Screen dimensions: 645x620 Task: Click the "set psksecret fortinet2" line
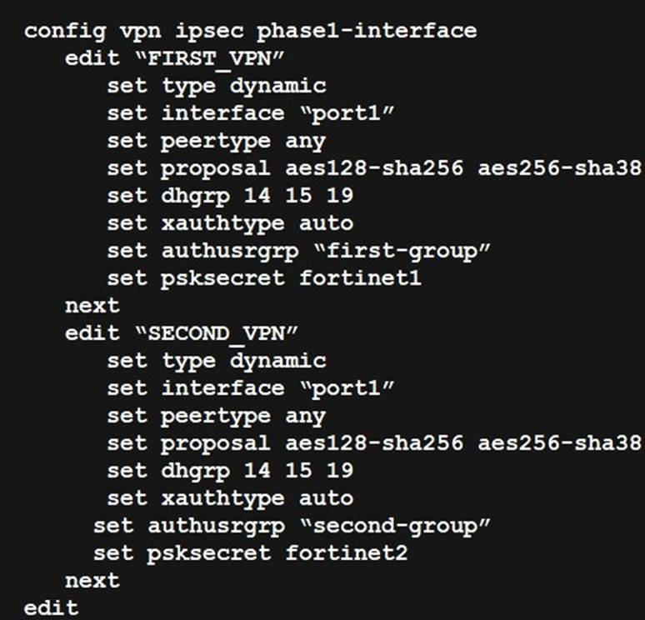tap(250, 552)
